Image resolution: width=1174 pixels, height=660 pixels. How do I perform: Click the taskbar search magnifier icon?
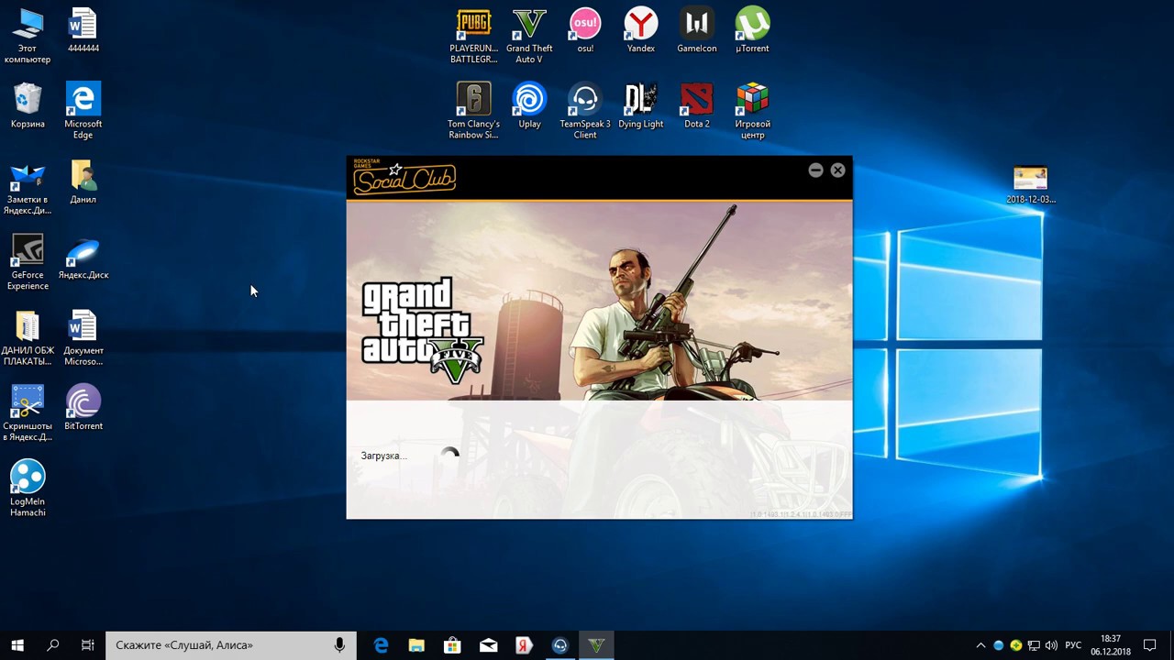(x=52, y=645)
